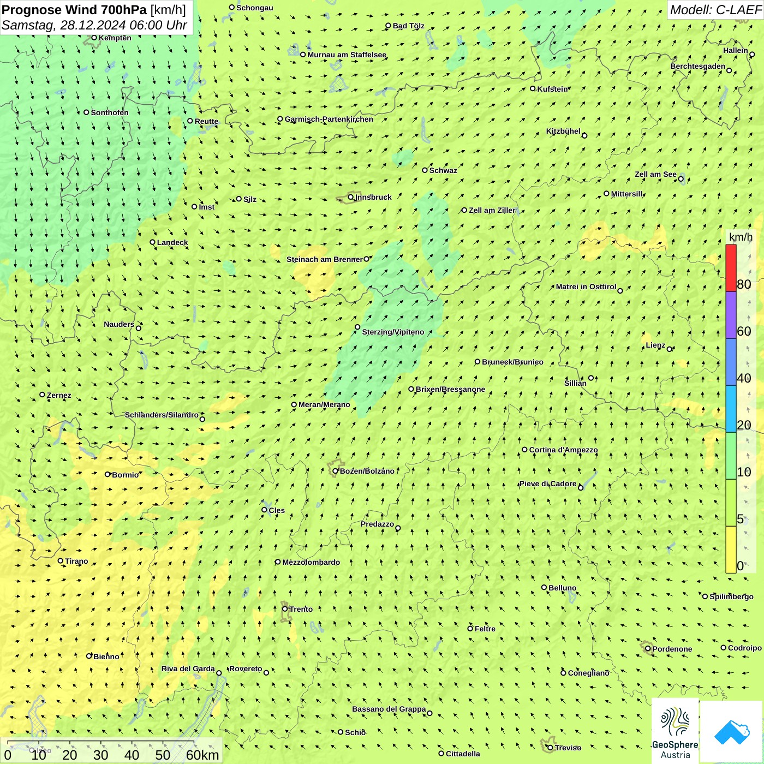Click the light blue 20 km/h legend color

pyautogui.click(x=731, y=409)
